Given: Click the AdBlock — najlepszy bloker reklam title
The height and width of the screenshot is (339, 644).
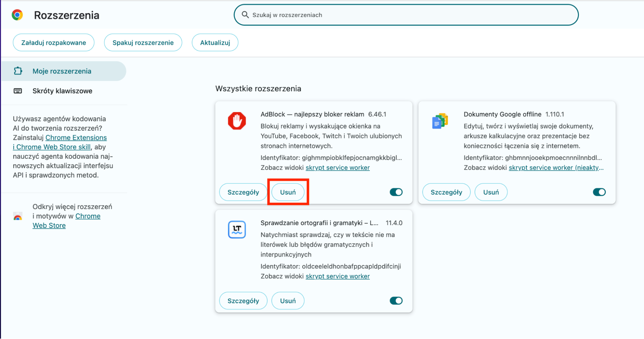Looking at the screenshot, I should click(x=312, y=114).
